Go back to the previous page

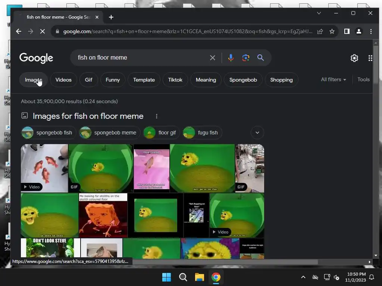pos(19,31)
